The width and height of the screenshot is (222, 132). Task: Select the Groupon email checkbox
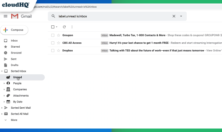53,35
